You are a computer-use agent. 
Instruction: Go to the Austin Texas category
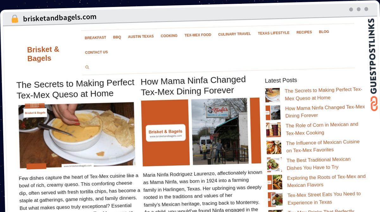coord(141,37)
